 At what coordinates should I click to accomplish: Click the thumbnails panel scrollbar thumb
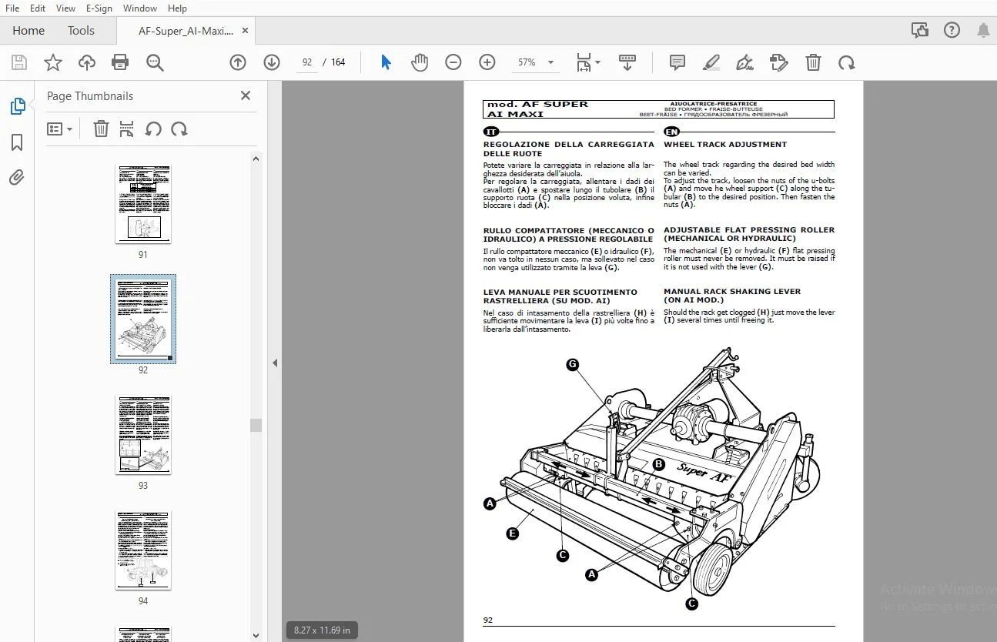256,425
